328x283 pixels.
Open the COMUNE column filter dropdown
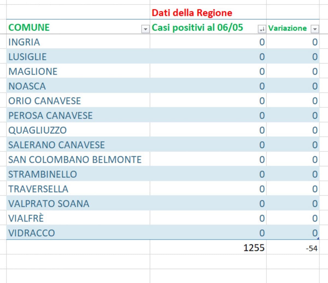145,29
